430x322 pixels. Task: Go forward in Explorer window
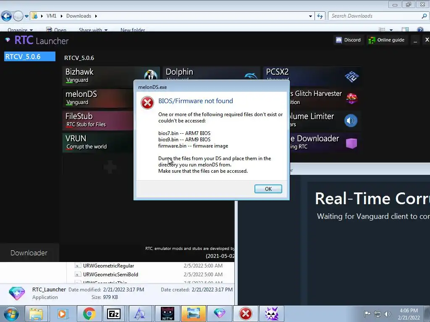[18, 16]
